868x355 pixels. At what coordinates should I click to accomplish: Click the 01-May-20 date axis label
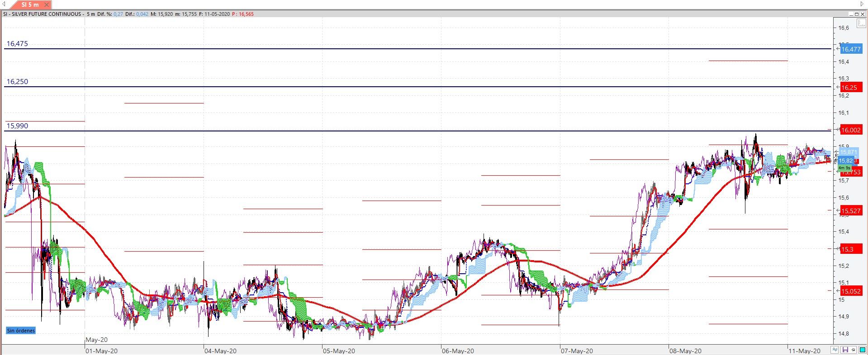tap(101, 351)
